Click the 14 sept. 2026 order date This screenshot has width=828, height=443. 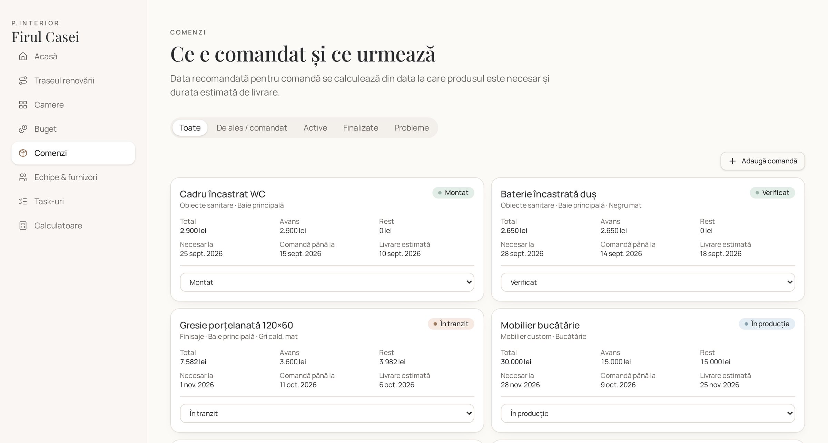[x=621, y=253]
